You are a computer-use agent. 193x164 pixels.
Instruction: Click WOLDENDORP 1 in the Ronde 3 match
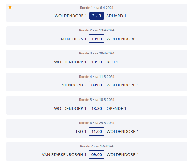click(70, 62)
